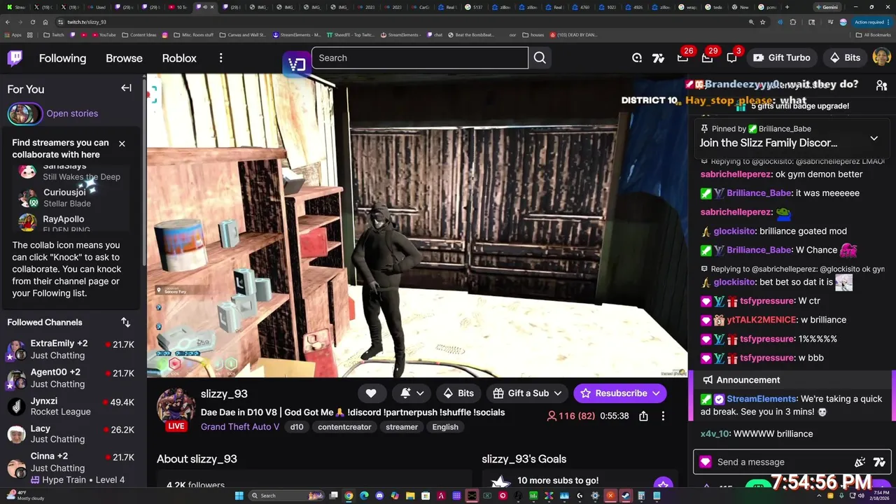Toggle the heart follow button
Viewport: 896px width, 504px height.
pyautogui.click(x=371, y=393)
